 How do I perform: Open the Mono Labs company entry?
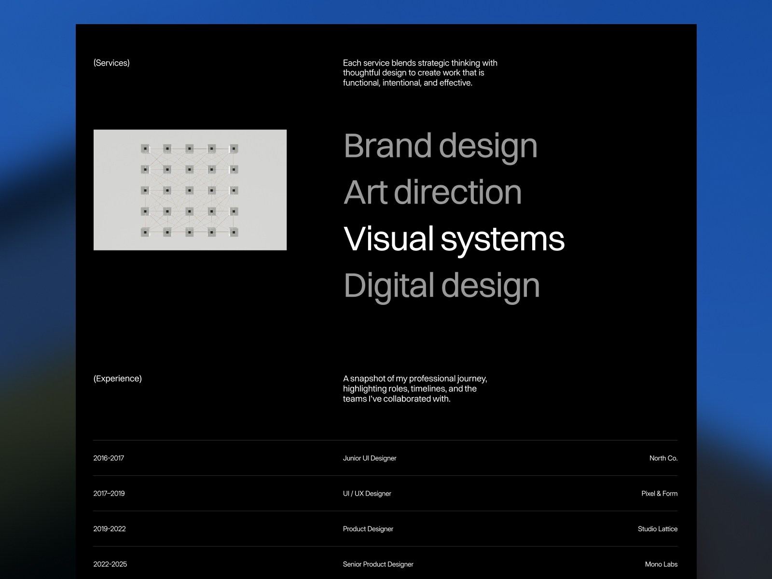point(661,564)
